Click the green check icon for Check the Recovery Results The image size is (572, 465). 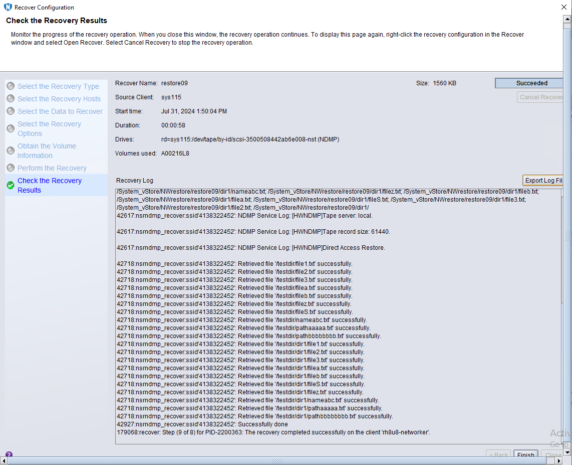pos(11,185)
